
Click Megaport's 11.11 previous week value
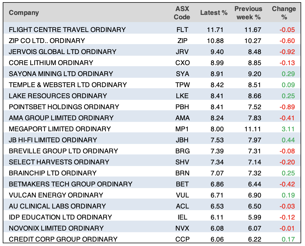pyautogui.click(x=254, y=129)
